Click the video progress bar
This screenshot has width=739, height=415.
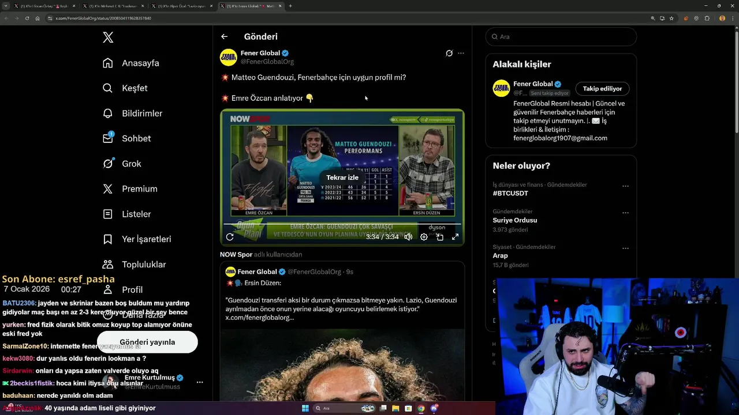point(342,224)
